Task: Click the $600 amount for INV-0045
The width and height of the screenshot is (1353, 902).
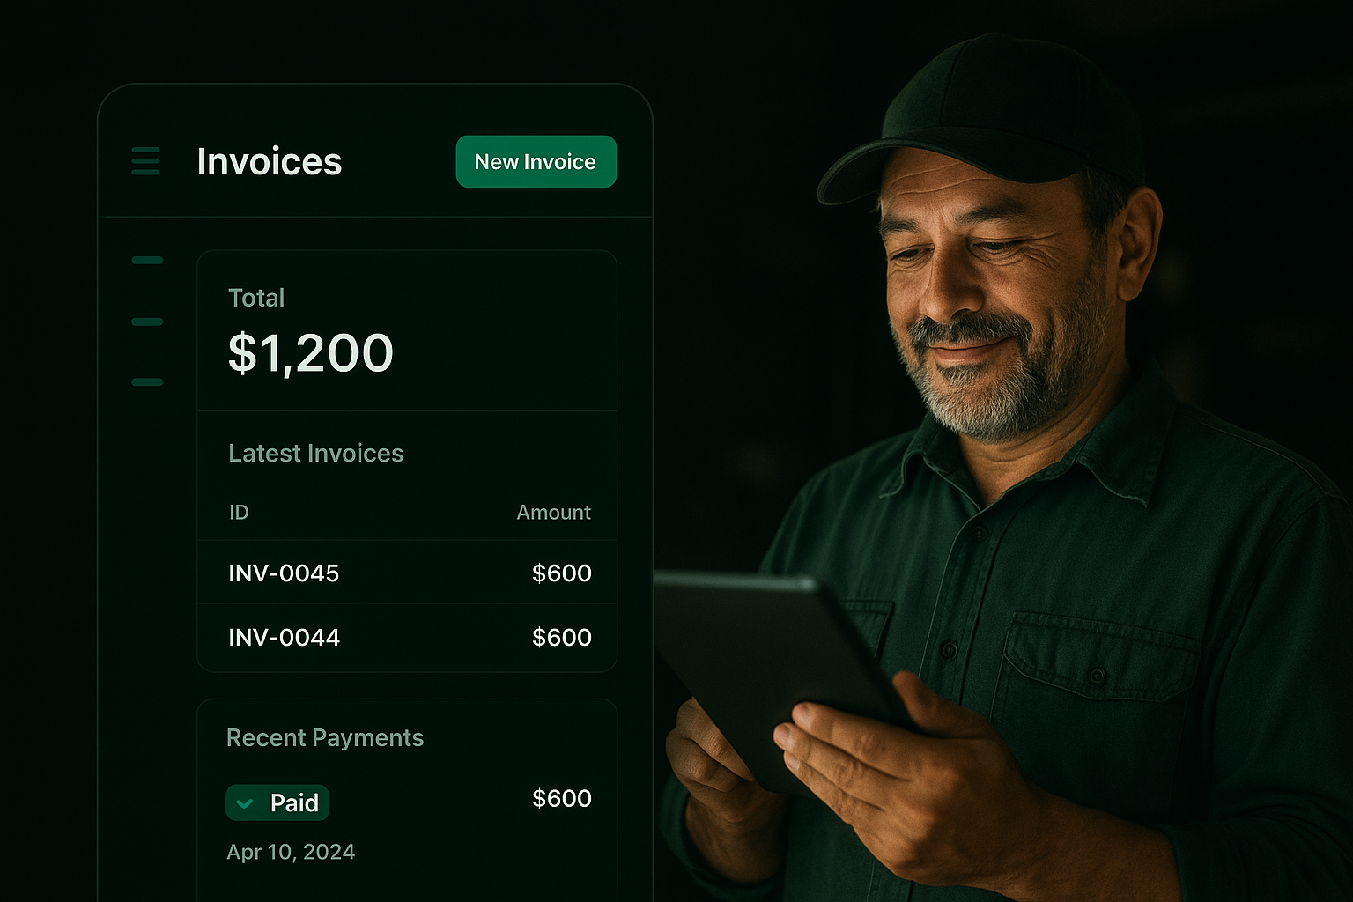Action: point(562,573)
